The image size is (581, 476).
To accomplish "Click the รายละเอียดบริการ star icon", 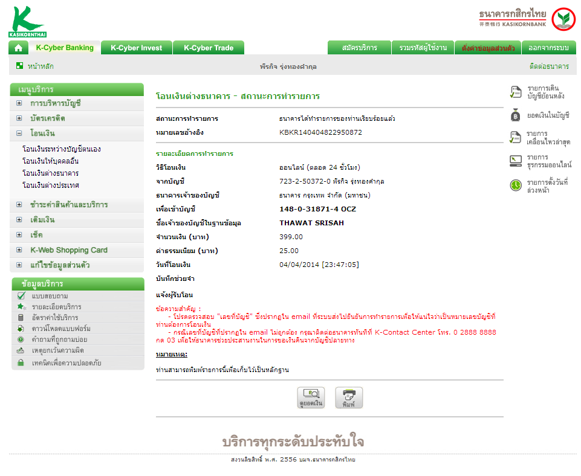I will click(21, 306).
